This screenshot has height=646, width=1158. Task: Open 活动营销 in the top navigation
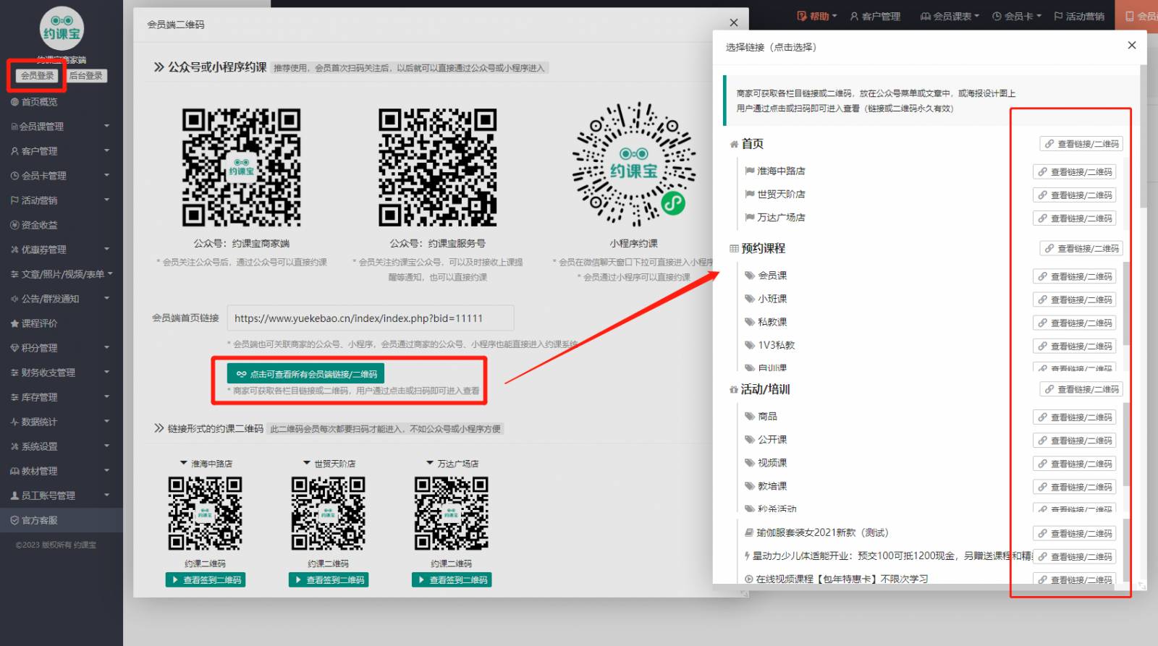(x=1079, y=16)
